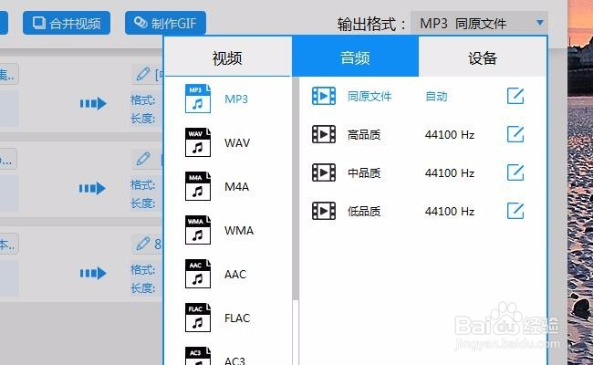593x365 pixels.
Task: Select the AC3 format icon
Action: (197, 356)
